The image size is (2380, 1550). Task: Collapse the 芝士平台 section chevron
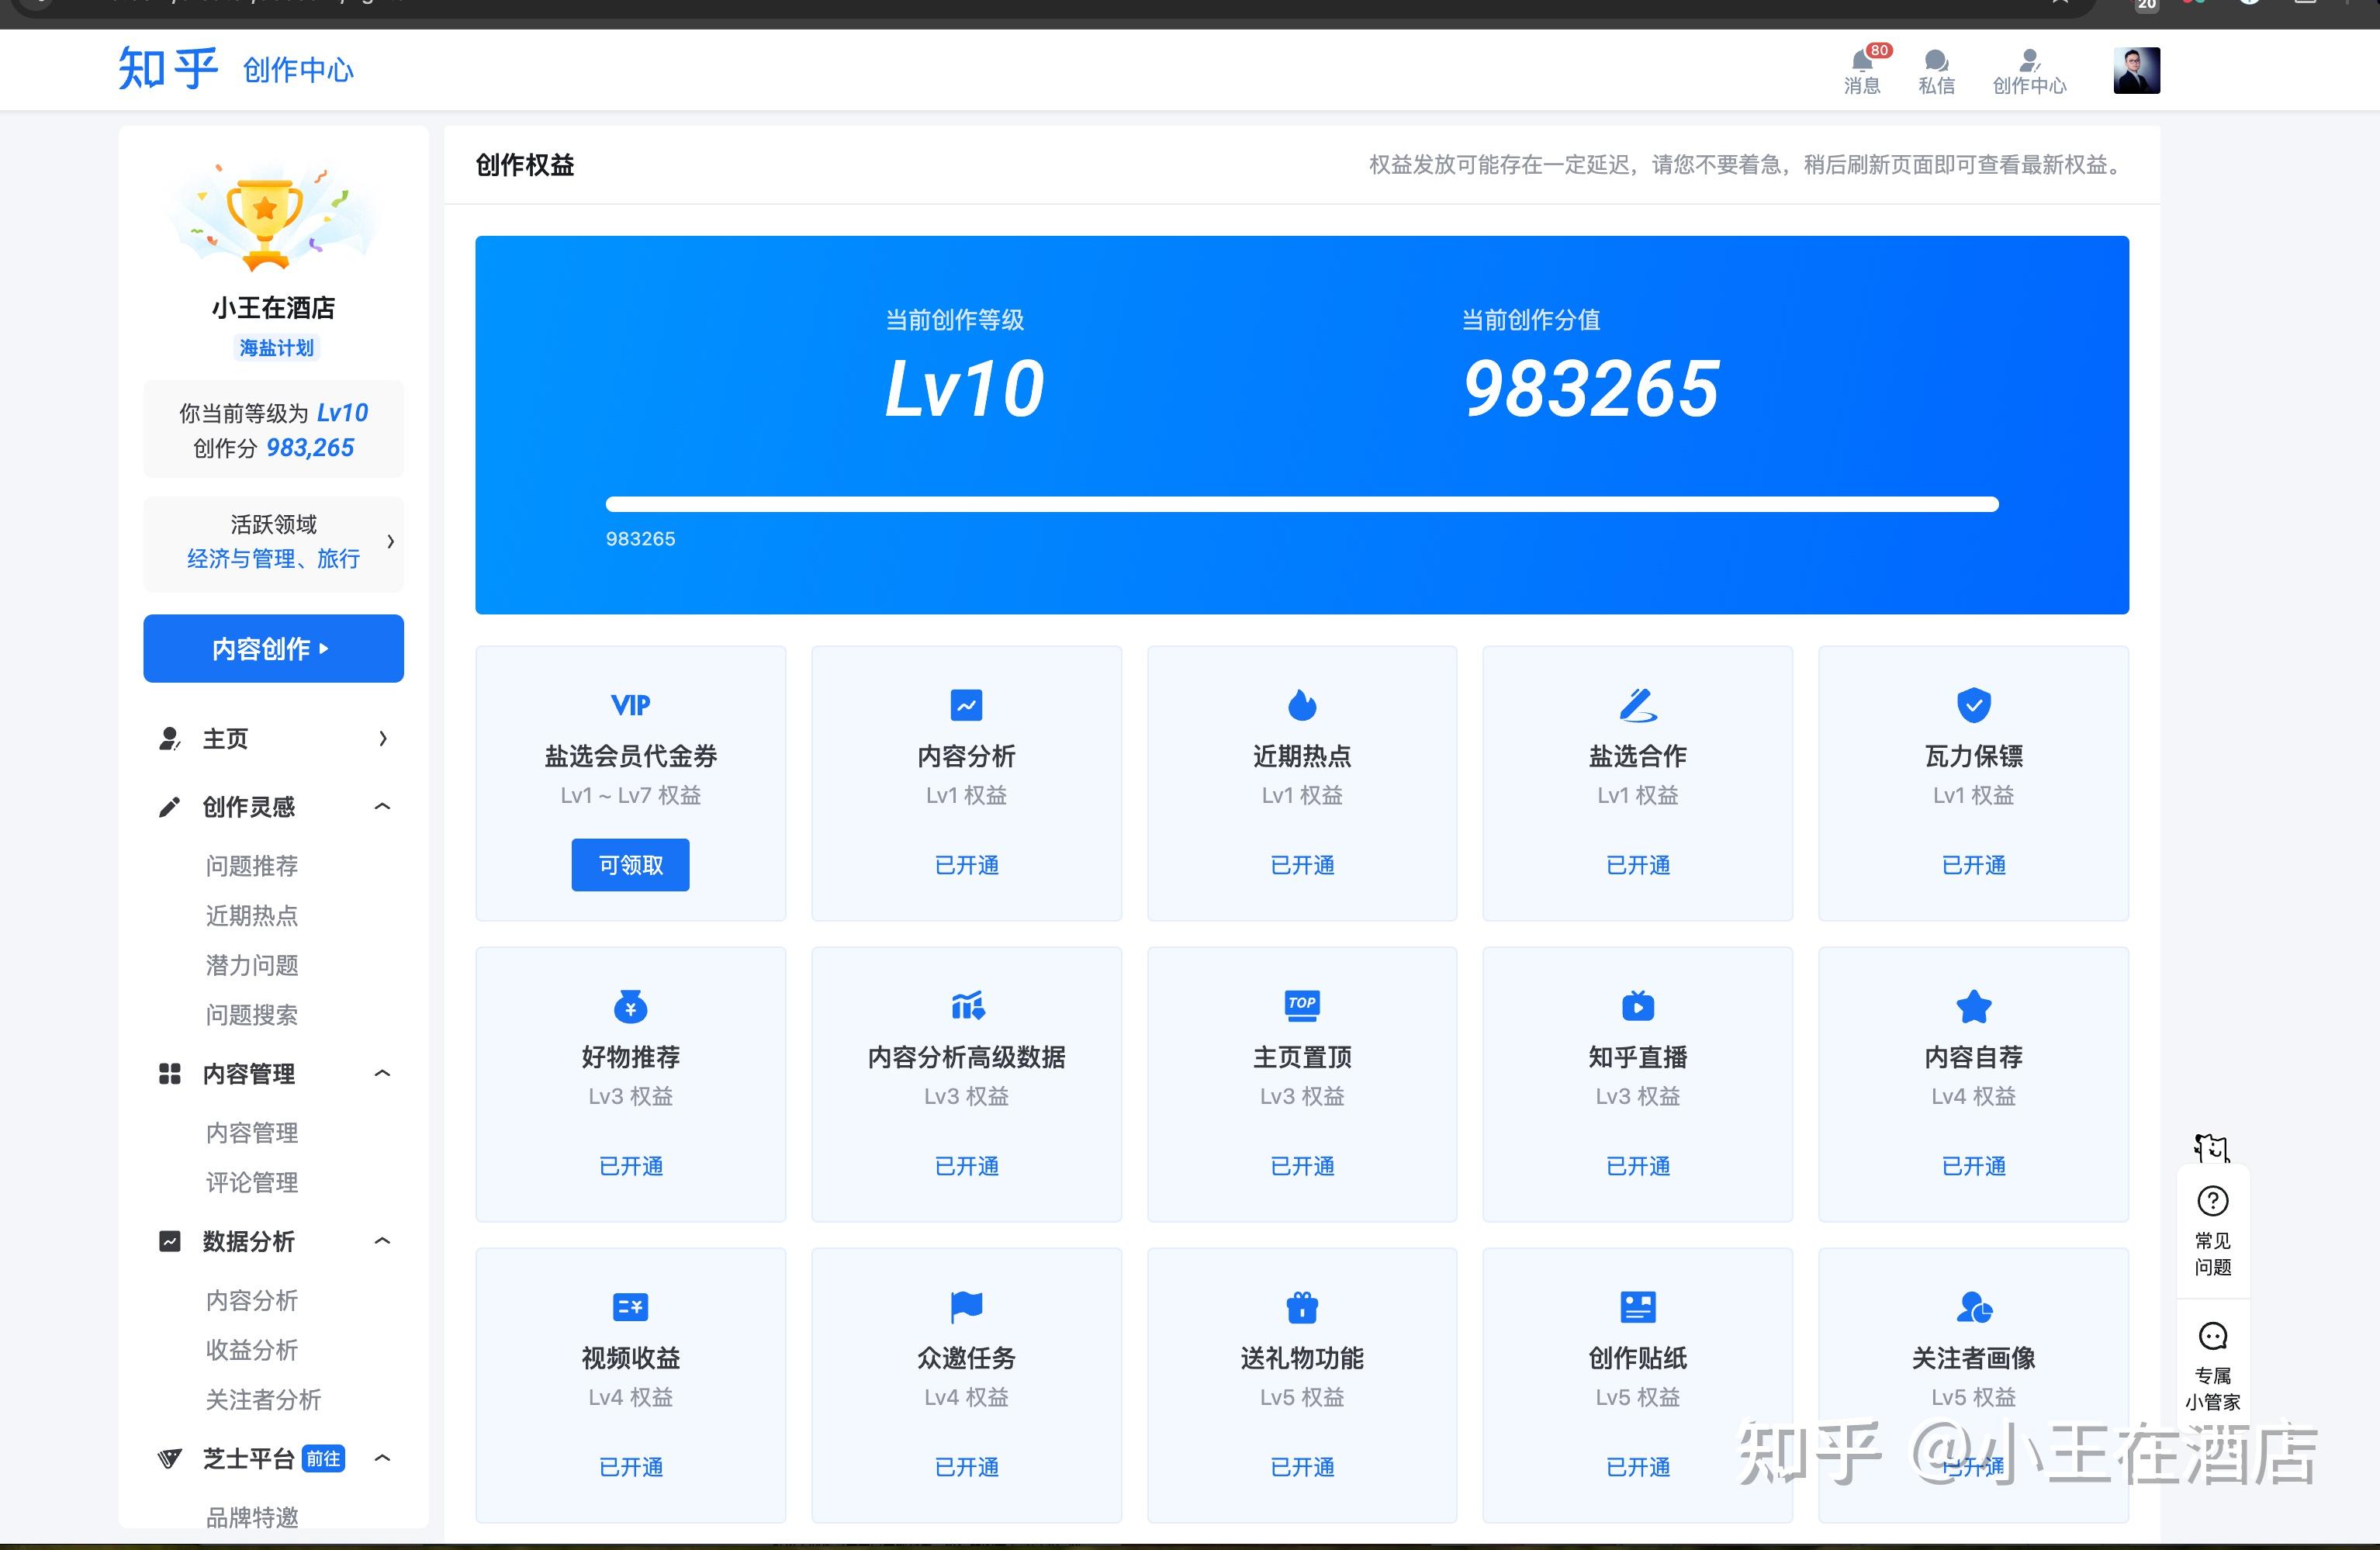382,1458
